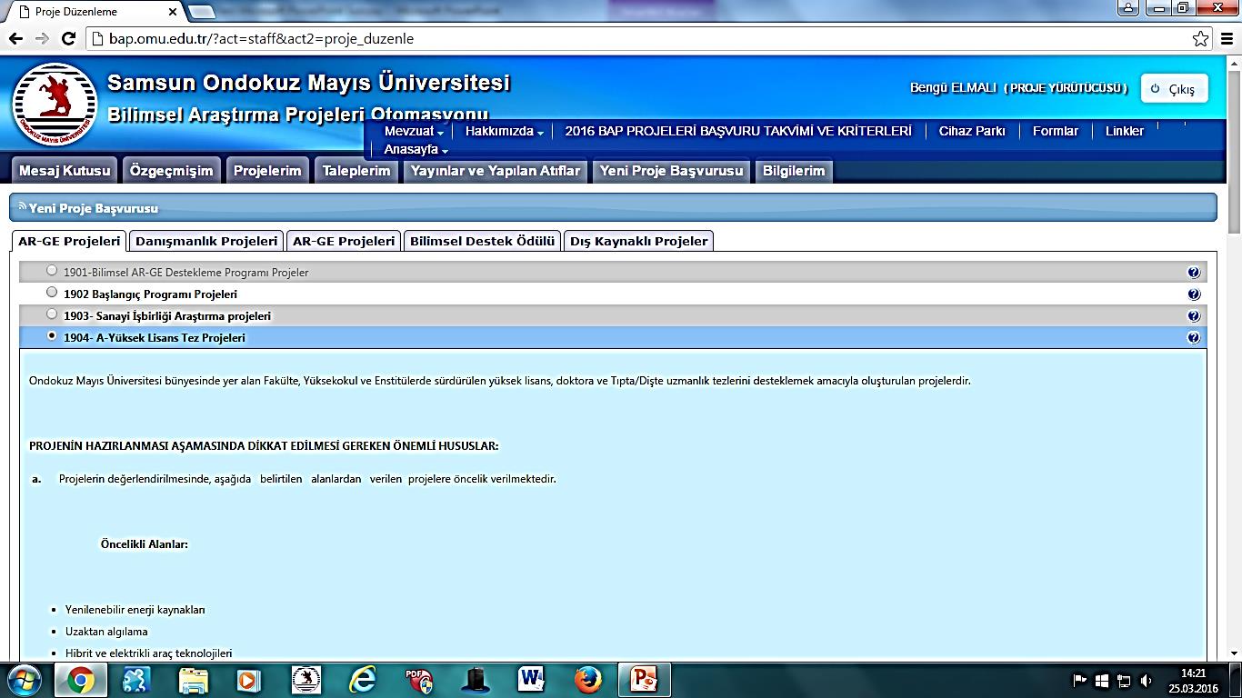Click the action center flag tray icon
Image resolution: width=1242 pixels, height=698 pixels.
coord(1080,680)
